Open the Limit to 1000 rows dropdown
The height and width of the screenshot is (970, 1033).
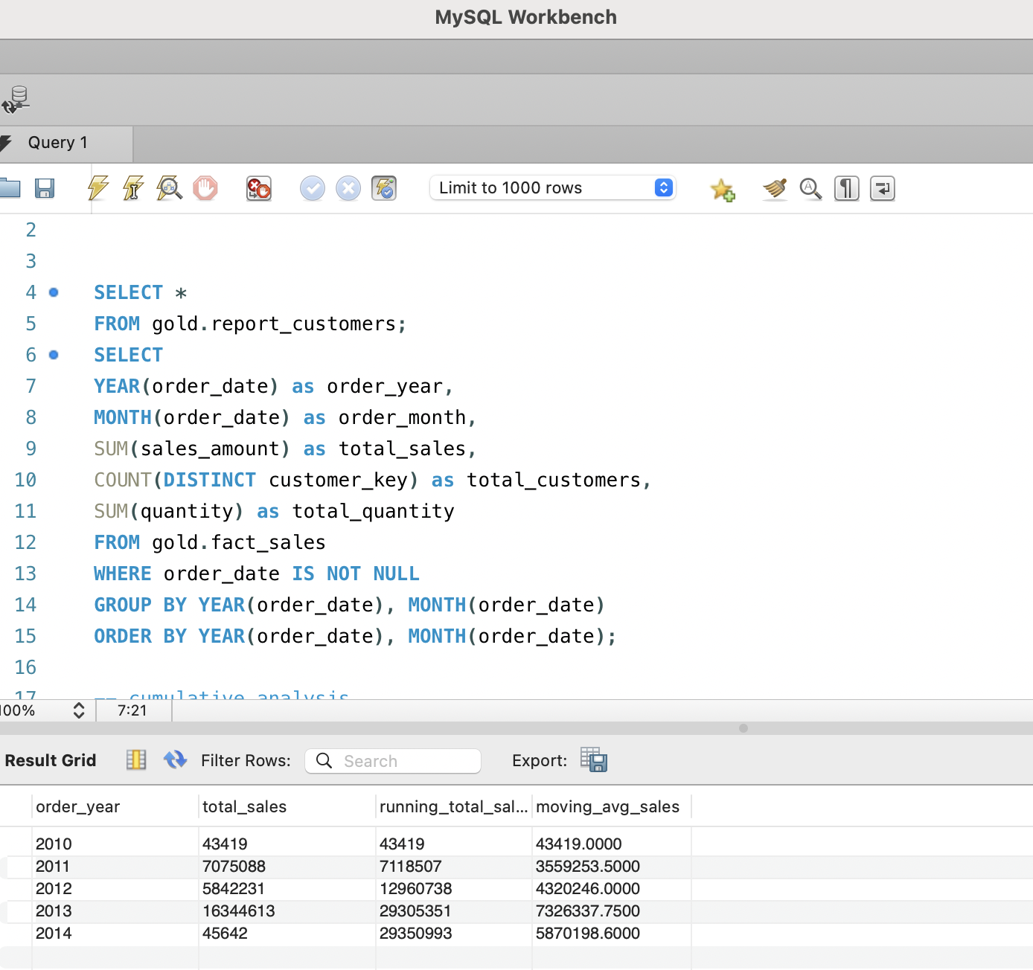pos(552,187)
